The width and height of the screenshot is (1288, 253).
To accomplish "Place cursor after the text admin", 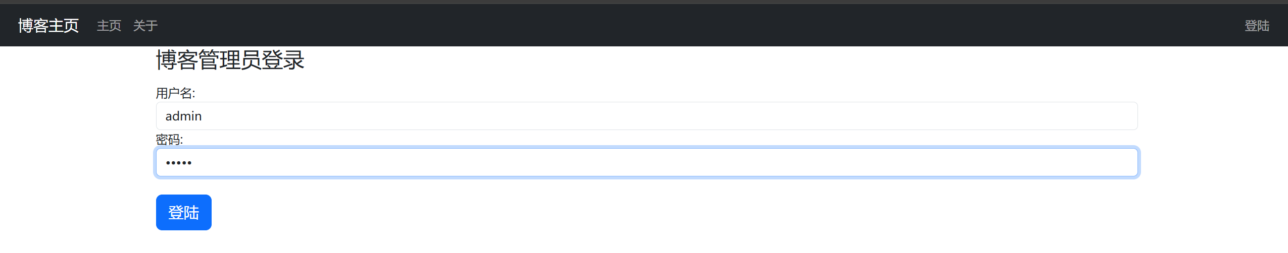I will click(x=203, y=116).
